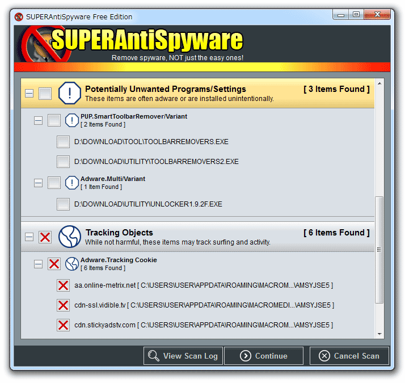This screenshot has height=383, width=405.
Task: Click the Tracking Objects [ 6 Items Found ] header count
Action: [336, 233]
